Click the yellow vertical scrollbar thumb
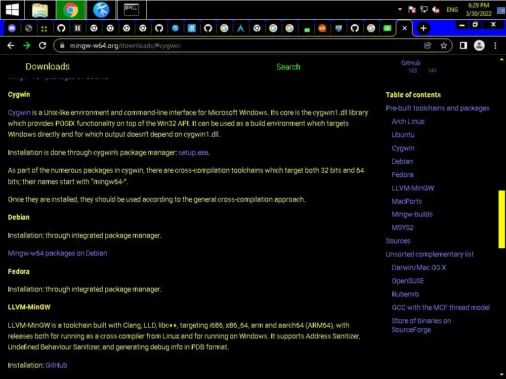Image resolution: width=506 pixels, height=379 pixels. (x=502, y=219)
